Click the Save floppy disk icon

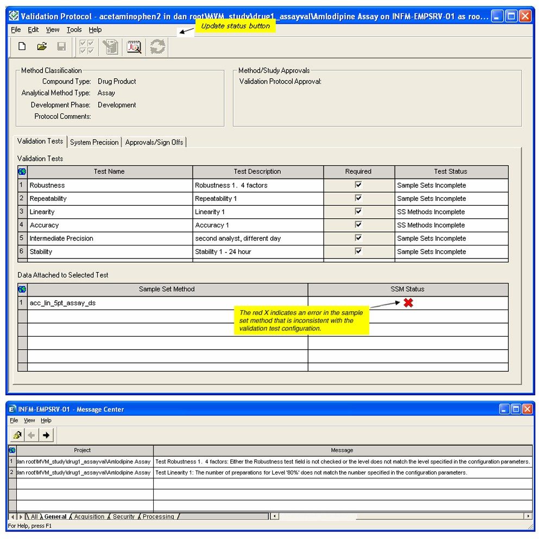(x=61, y=47)
